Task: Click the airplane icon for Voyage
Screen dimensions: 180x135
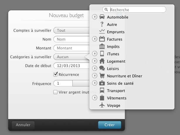Action: click(x=102, y=105)
